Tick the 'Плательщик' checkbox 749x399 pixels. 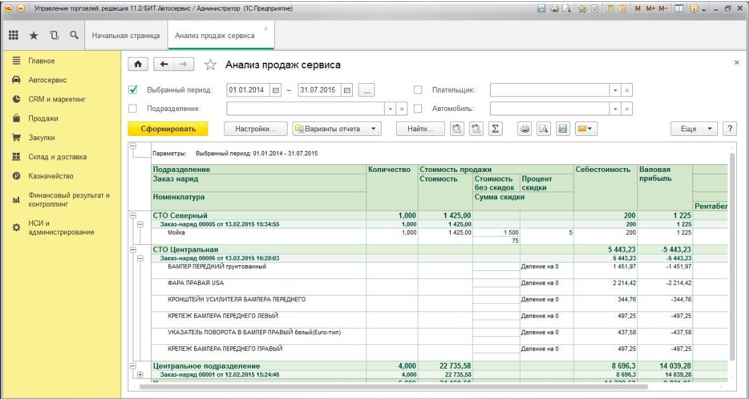(418, 90)
